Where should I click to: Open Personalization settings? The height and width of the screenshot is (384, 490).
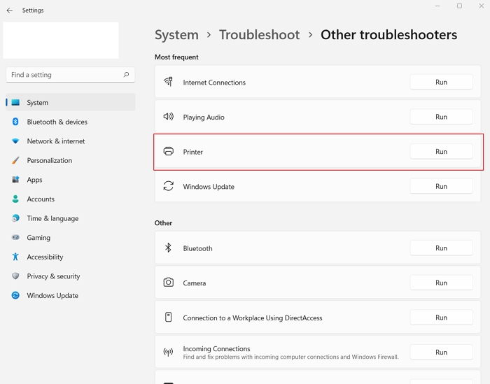point(71,160)
